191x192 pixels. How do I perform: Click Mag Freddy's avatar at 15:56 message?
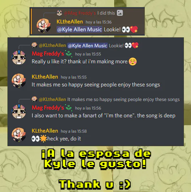click(19, 112)
